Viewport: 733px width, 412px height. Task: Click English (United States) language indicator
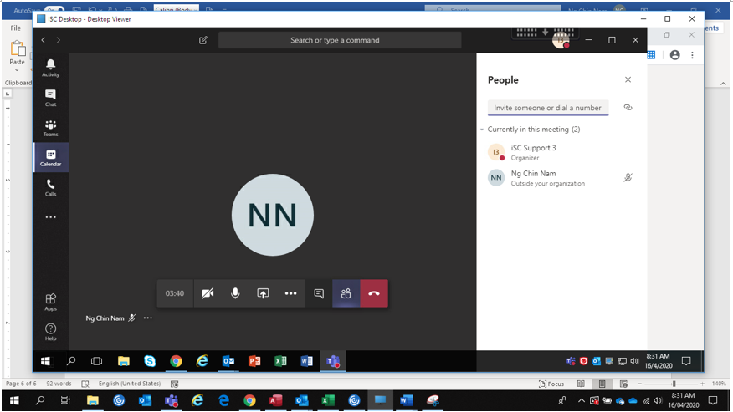(x=130, y=384)
